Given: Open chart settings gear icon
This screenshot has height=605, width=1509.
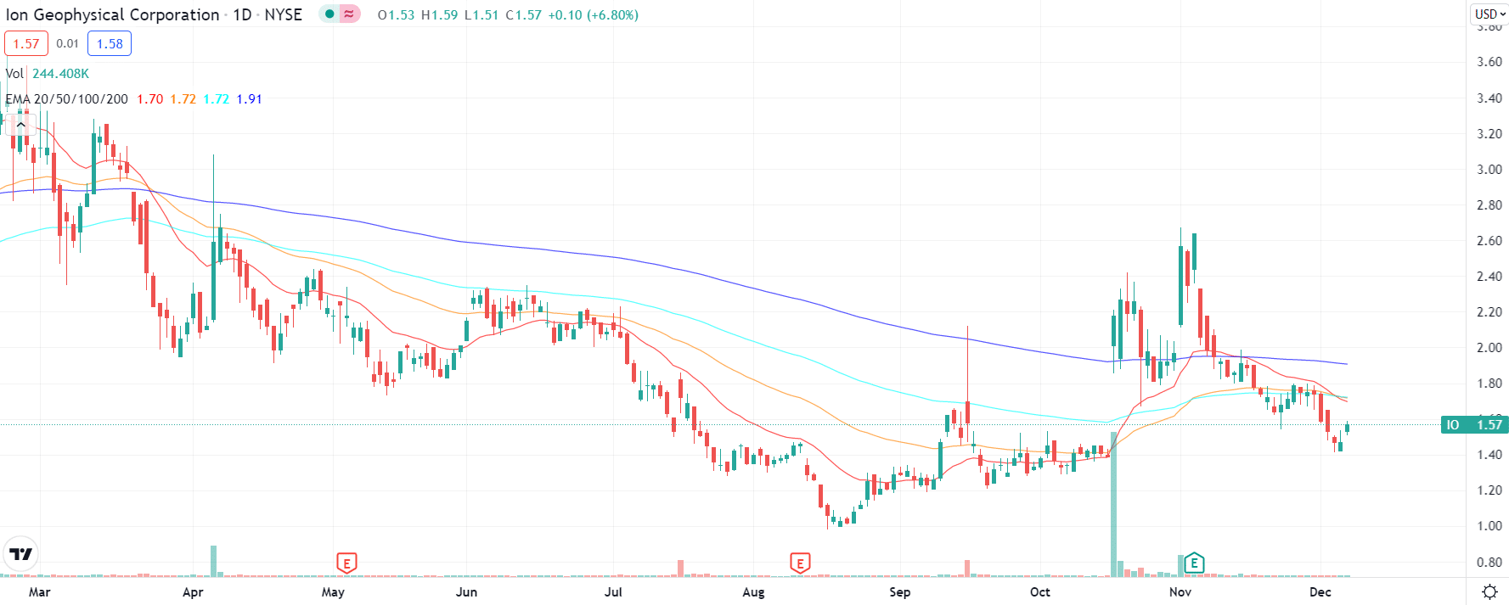Looking at the screenshot, I should coord(1489,591).
